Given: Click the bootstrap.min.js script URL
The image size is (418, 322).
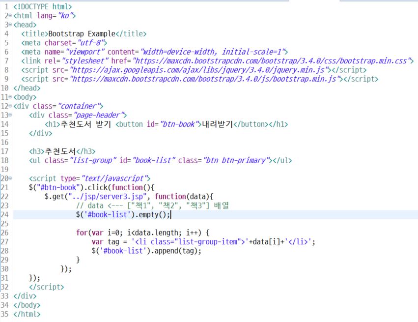Looking at the screenshot, I should pos(204,79).
